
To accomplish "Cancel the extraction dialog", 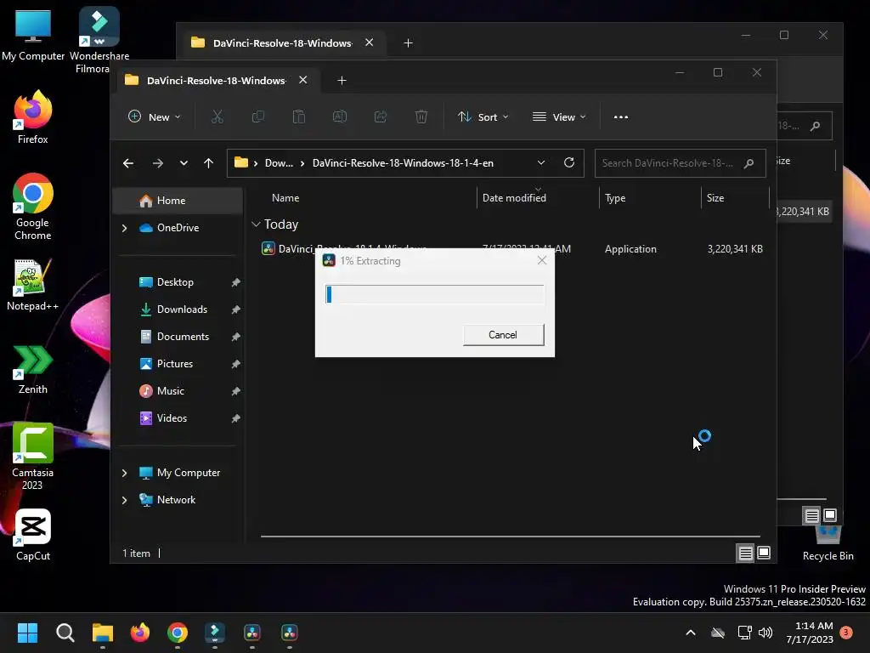I will 503,335.
